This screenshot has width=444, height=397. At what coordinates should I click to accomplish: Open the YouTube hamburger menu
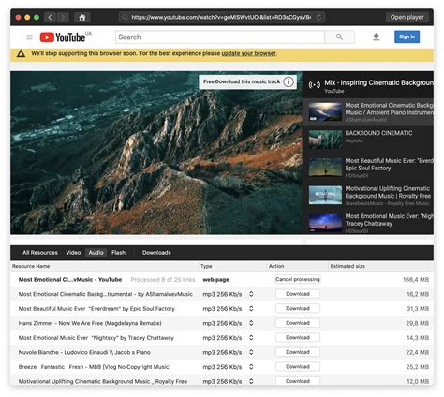[29, 37]
